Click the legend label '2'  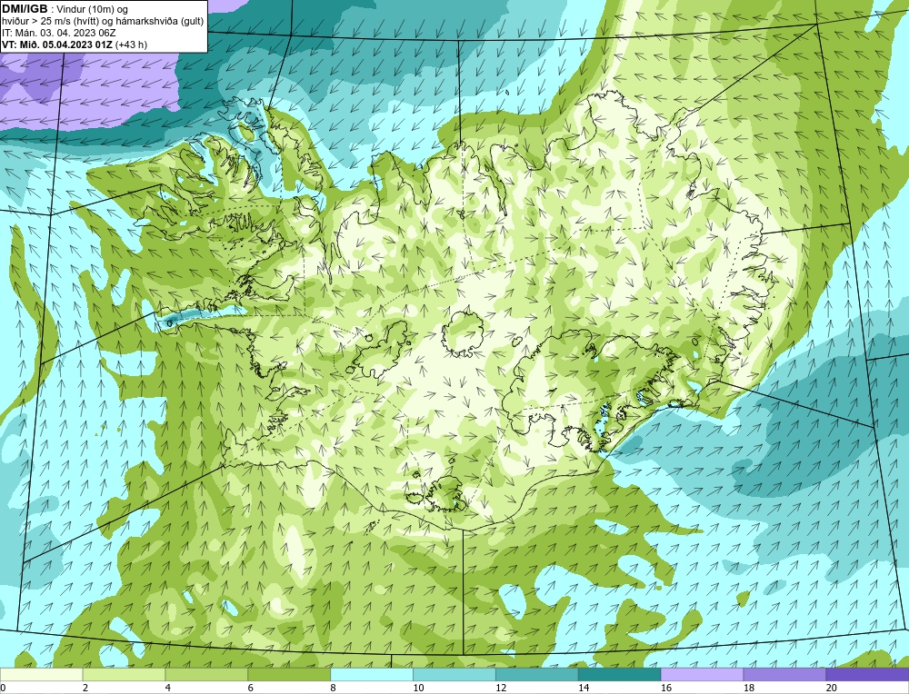[85, 688]
